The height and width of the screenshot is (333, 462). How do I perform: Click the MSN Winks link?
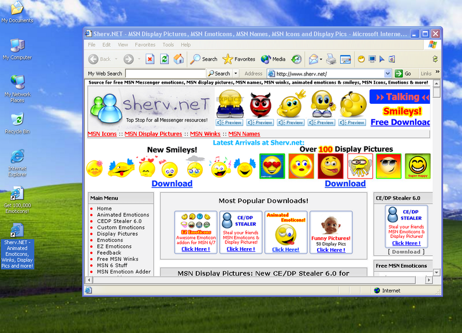205,134
